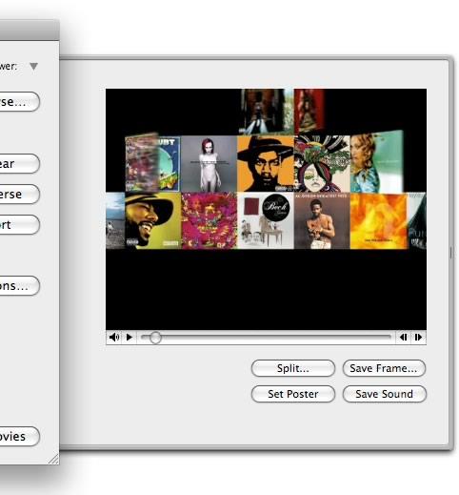Viewport: 459px width, 495px height.
Task: Click the resize grip of left window
Action: (54, 459)
